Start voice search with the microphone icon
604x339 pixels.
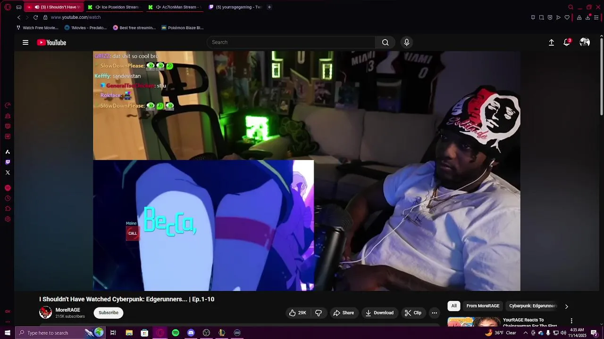click(407, 42)
